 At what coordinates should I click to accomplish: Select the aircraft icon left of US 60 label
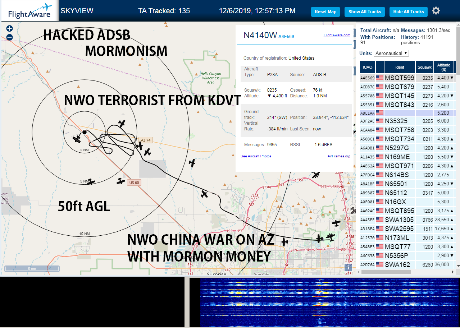coord(120,181)
